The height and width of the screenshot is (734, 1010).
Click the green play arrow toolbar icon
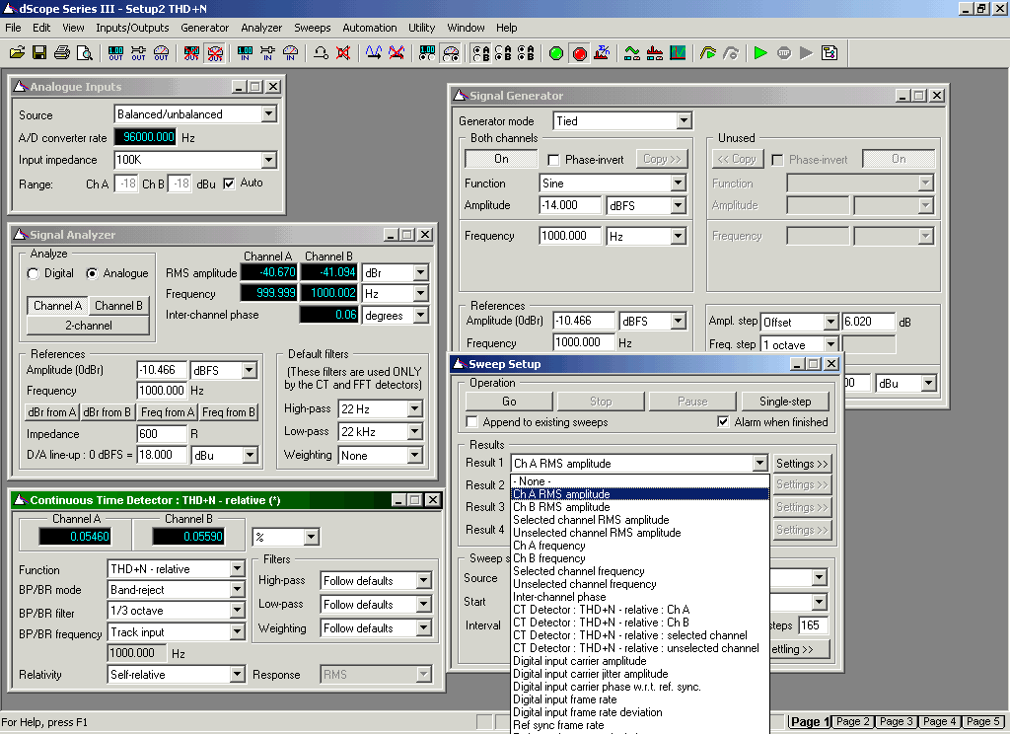(x=760, y=53)
